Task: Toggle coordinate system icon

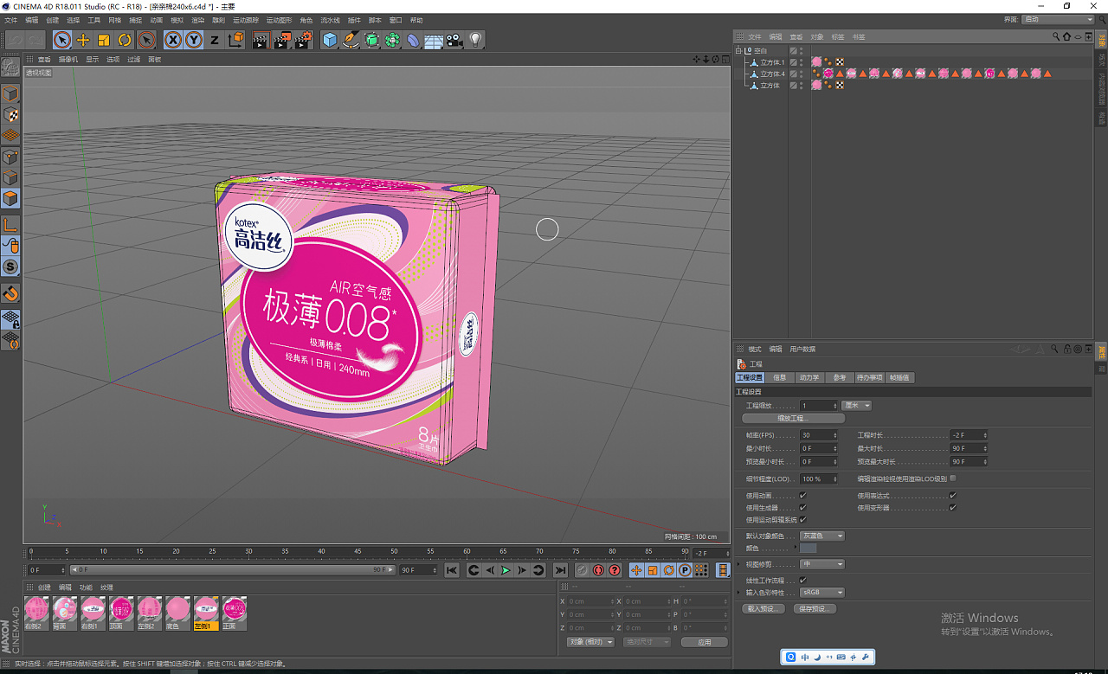Action: pyautogui.click(x=235, y=40)
